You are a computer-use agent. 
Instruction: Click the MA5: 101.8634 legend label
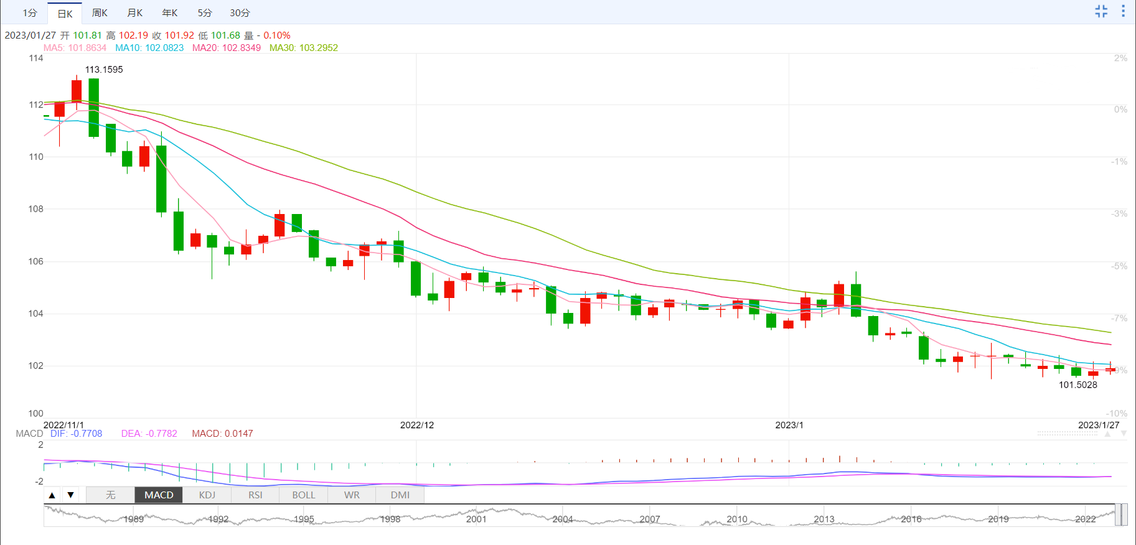(x=75, y=48)
